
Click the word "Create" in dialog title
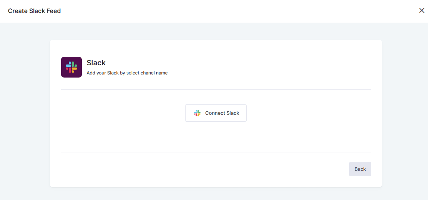(18, 11)
